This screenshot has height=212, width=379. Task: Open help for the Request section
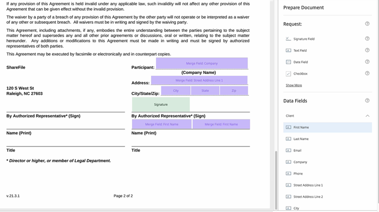pyautogui.click(x=367, y=24)
